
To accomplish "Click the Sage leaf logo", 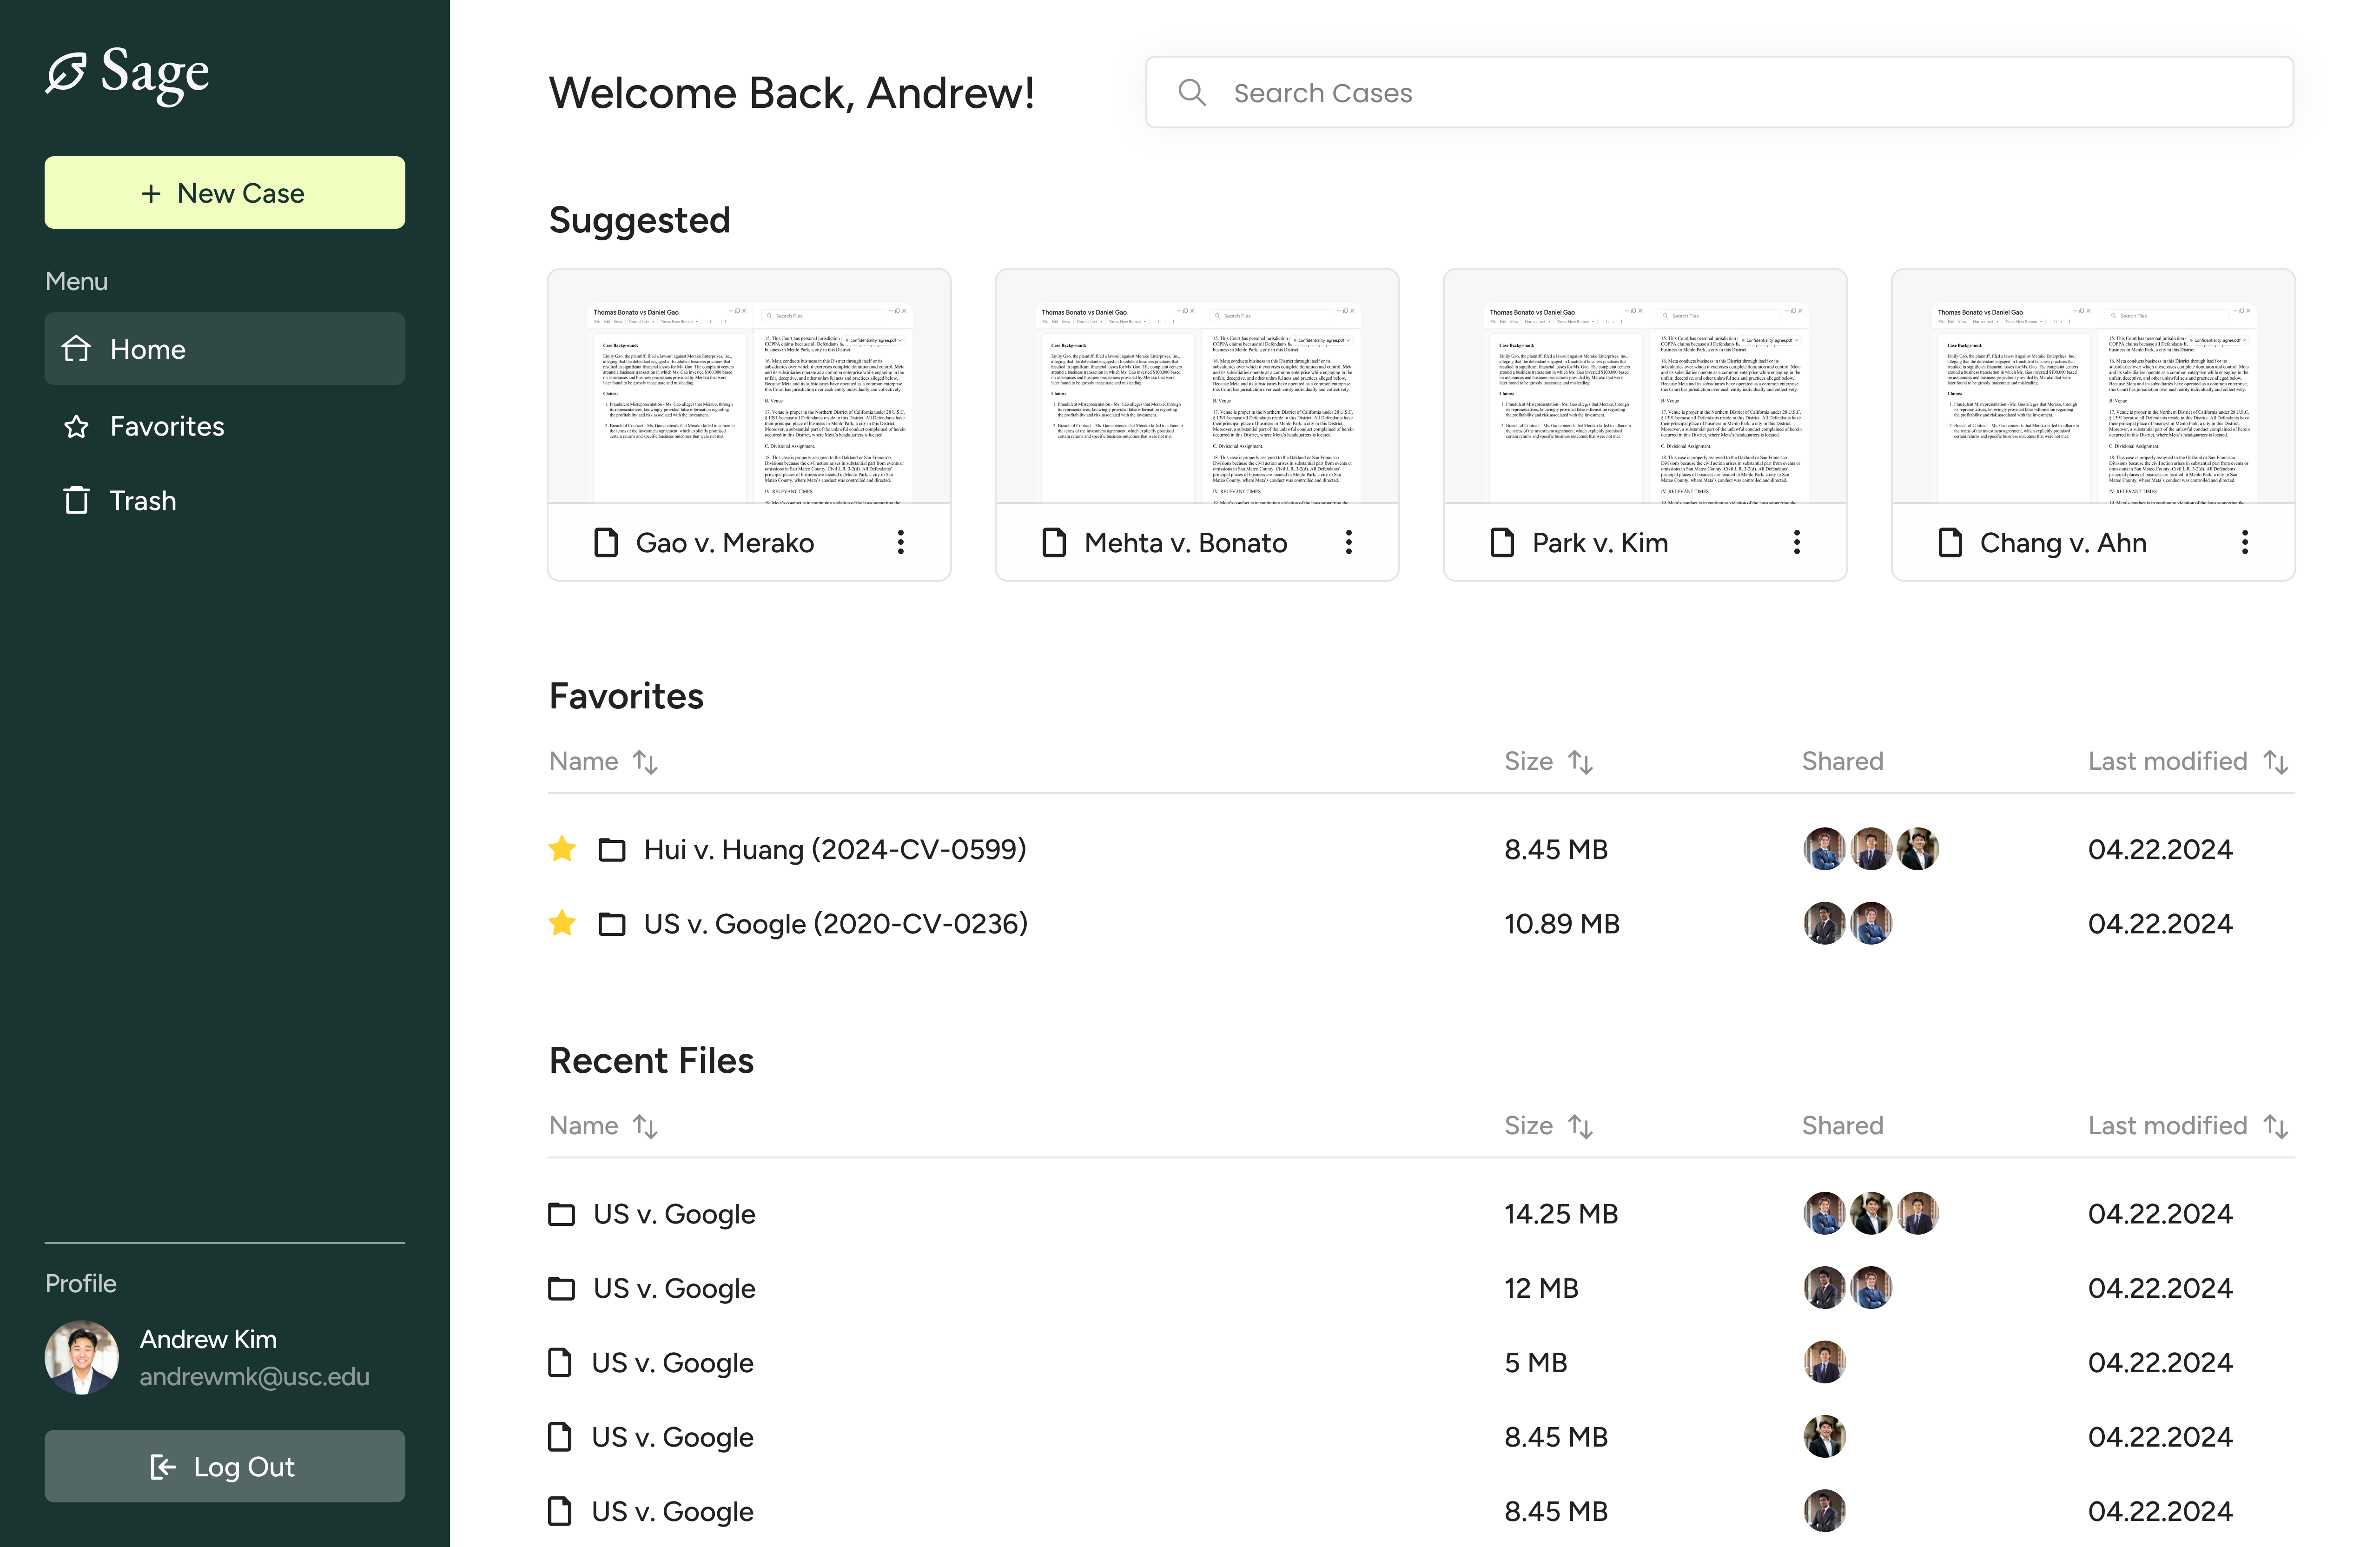I will click(66, 73).
